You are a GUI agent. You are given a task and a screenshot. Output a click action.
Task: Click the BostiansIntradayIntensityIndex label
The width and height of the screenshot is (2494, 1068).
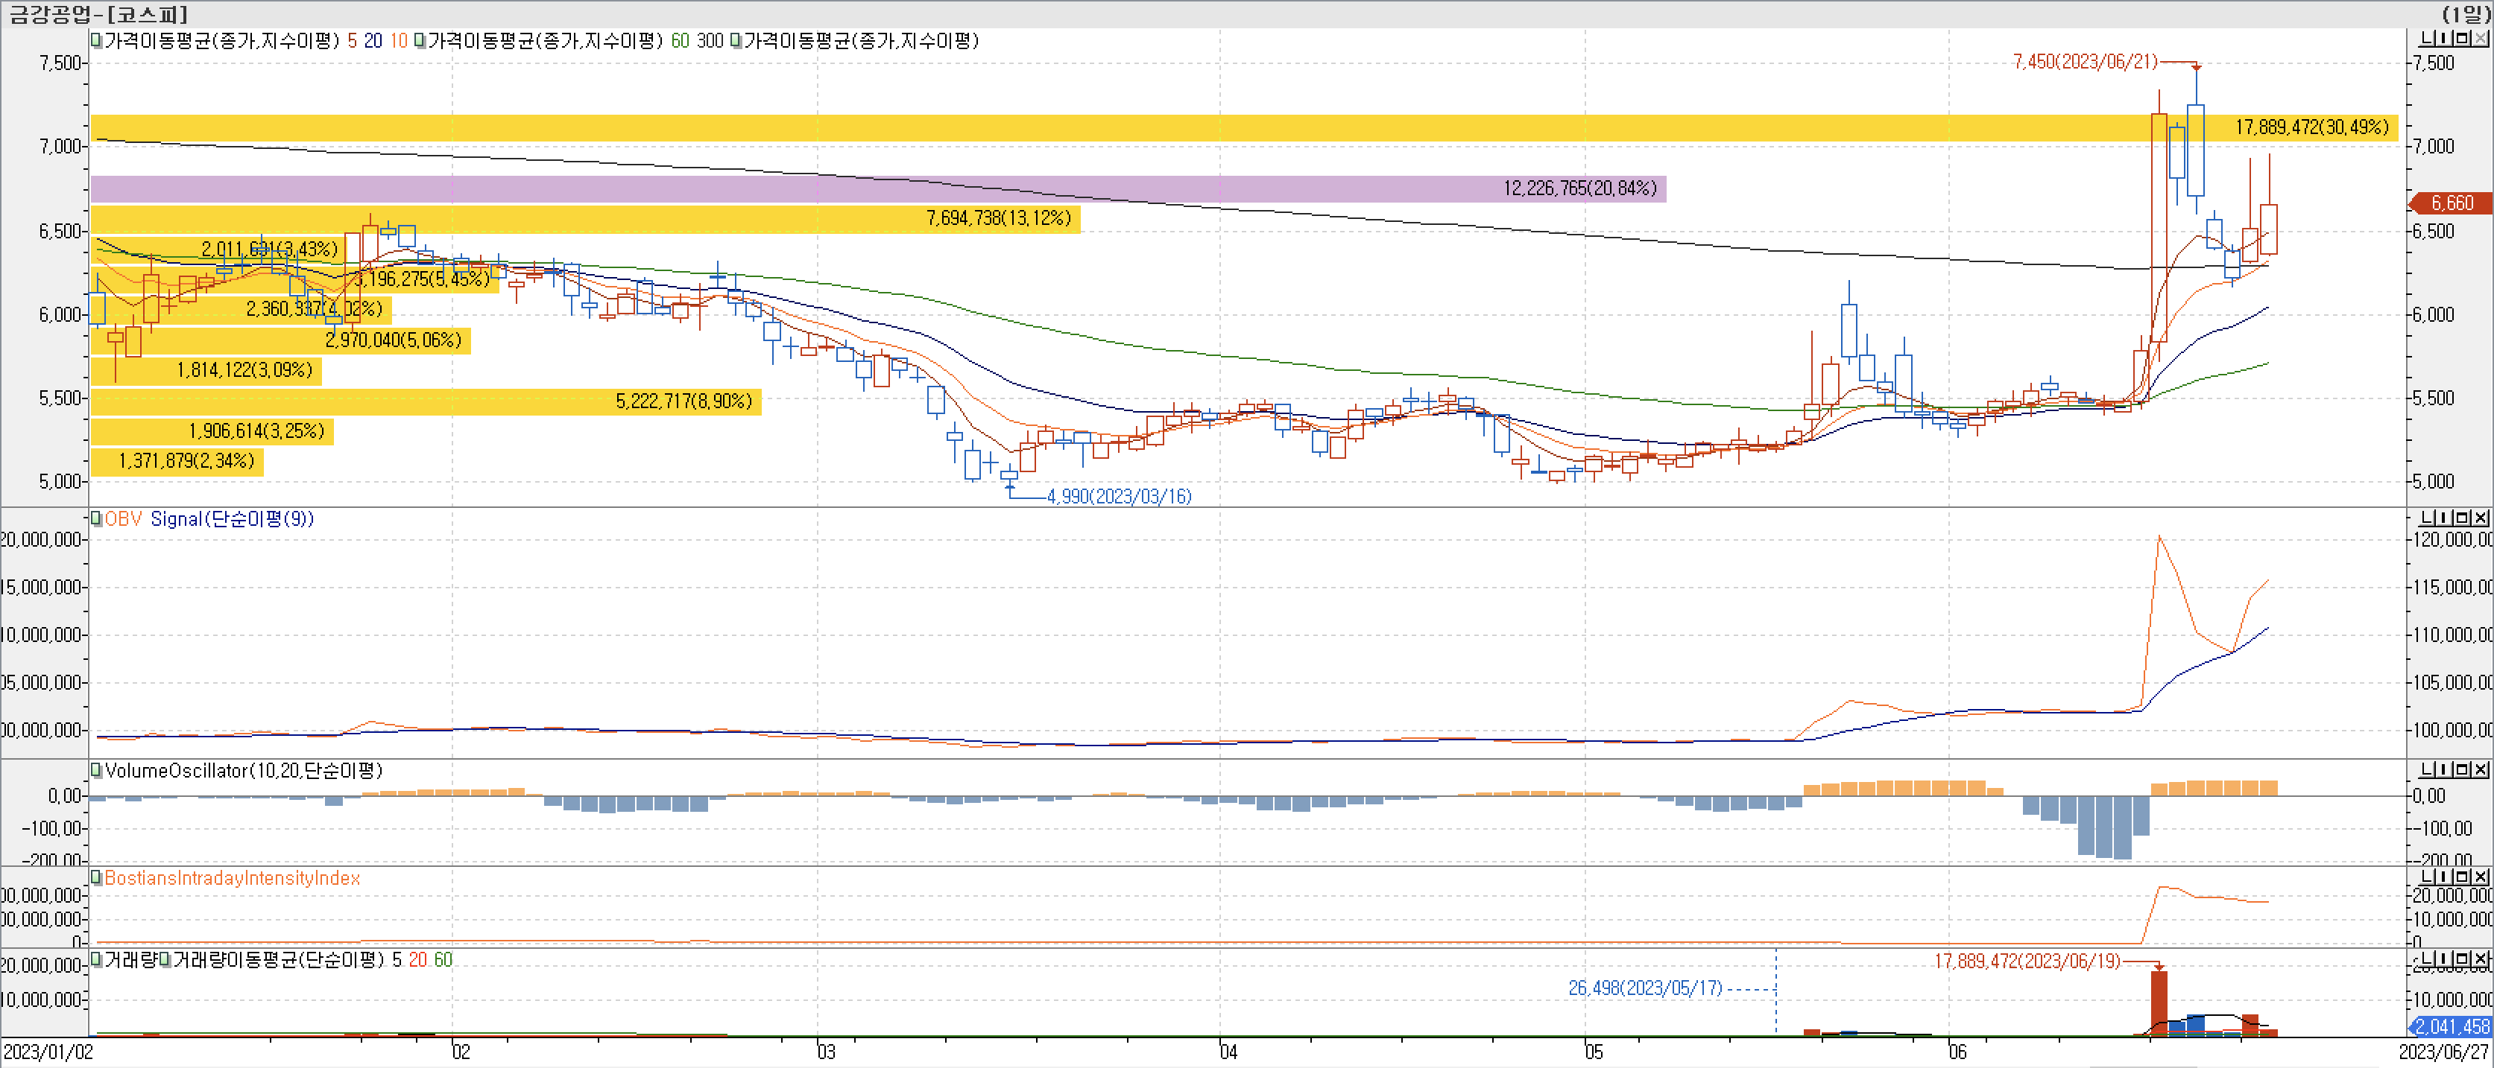(233, 878)
